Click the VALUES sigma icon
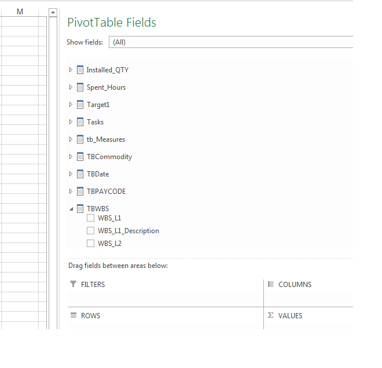382x368 pixels. tap(270, 315)
